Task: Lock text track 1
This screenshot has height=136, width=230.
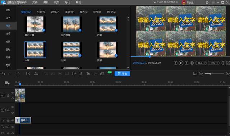Action: pyautogui.click(x=8, y=120)
